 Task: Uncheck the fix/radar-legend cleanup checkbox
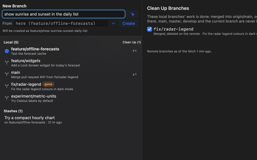149,29
